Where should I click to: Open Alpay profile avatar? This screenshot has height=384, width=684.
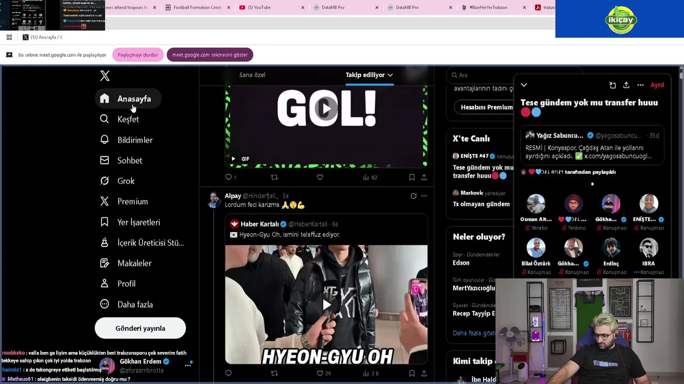pos(214,201)
